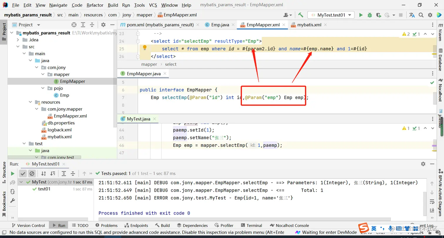Switch to pom.xml editor tab
Screen dimensions: 444x238
160,25
